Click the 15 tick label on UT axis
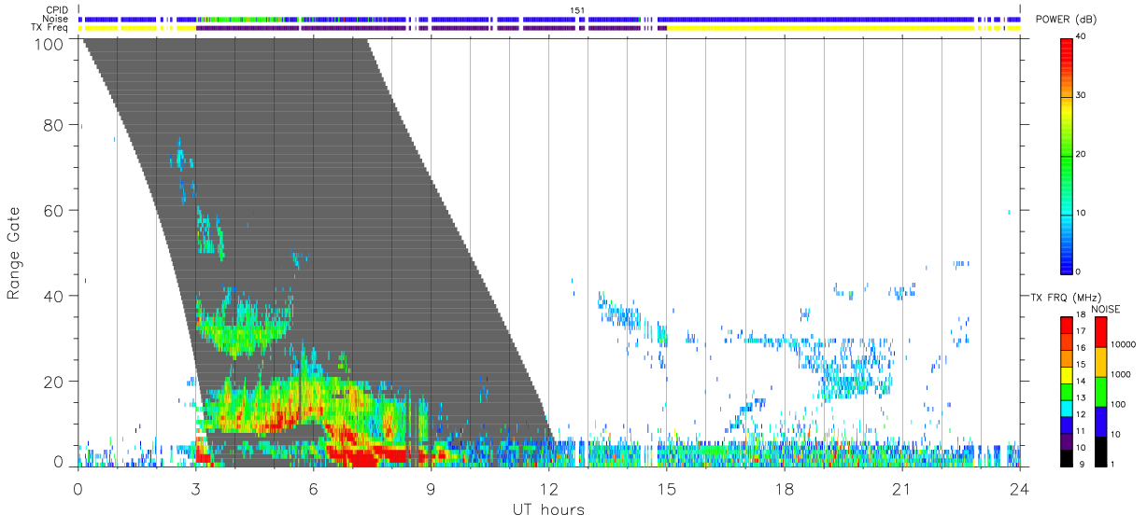1147x529 pixels. coord(666,488)
